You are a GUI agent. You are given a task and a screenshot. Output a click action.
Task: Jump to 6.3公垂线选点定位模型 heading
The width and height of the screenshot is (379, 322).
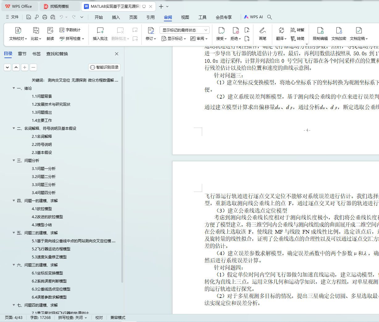coord(51,289)
